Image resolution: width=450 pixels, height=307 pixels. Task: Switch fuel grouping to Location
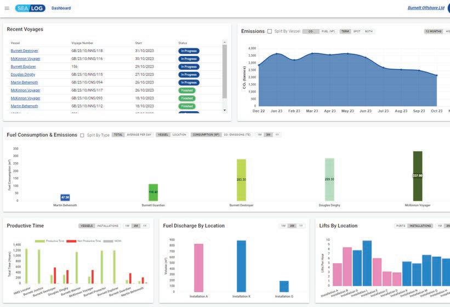pyautogui.click(x=179, y=134)
